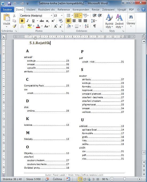Switch to the Reference tab
This screenshot has width=147, height=182.
point(64,10)
